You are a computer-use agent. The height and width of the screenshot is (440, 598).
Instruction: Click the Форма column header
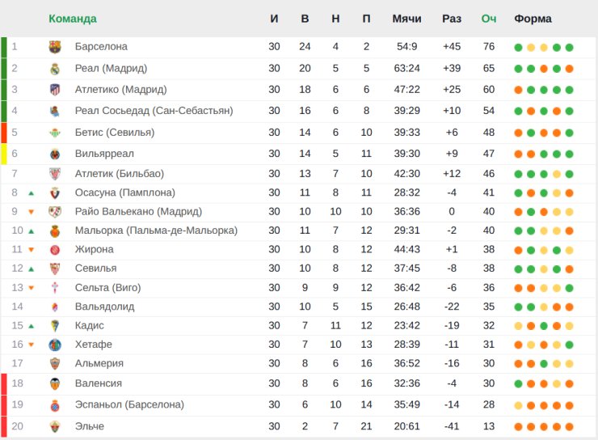tap(533, 19)
